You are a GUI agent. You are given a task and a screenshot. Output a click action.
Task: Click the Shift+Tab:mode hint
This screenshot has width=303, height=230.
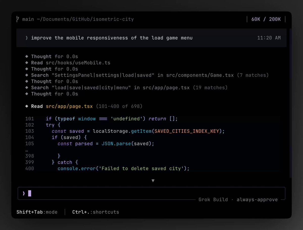pos(37,212)
